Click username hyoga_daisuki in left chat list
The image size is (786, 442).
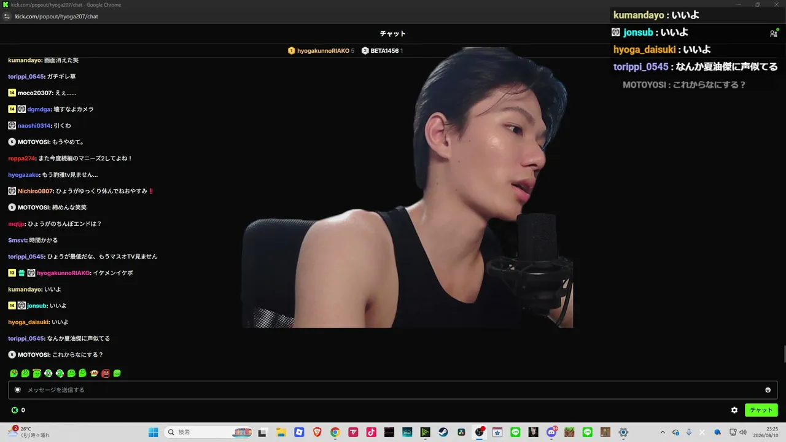(28, 322)
